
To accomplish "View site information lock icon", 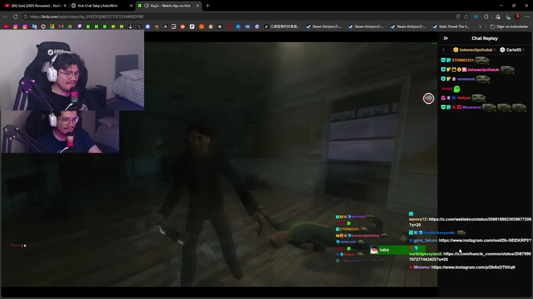I will [x=26, y=17].
